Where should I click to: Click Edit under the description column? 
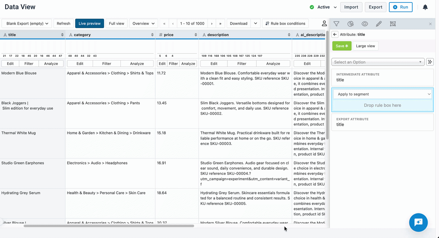(x=214, y=64)
